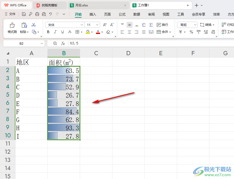Click the insert function fx icon
The width and height of the screenshot is (234, 179).
tap(63, 43)
